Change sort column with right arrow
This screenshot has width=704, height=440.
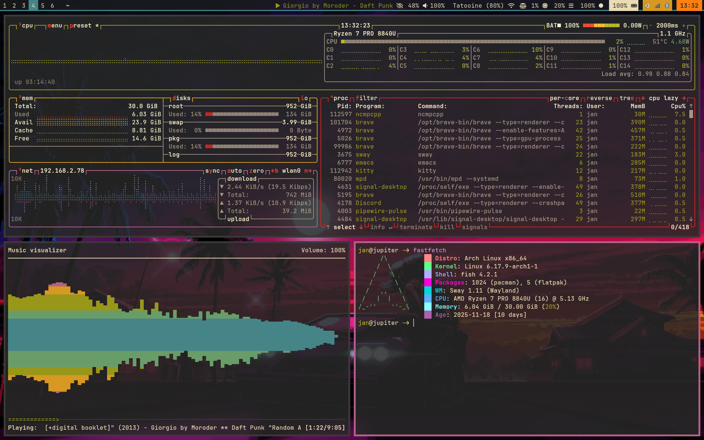683,98
